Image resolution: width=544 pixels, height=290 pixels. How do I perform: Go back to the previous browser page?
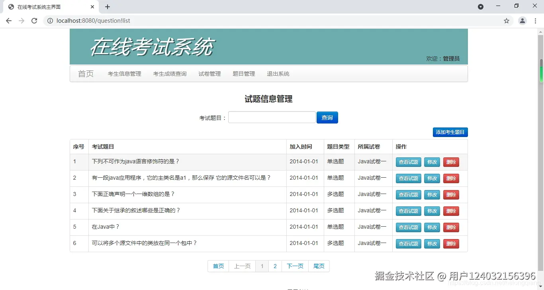(x=9, y=21)
